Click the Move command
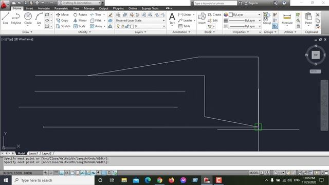The width and height of the screenshot is (329, 185). coord(62,15)
